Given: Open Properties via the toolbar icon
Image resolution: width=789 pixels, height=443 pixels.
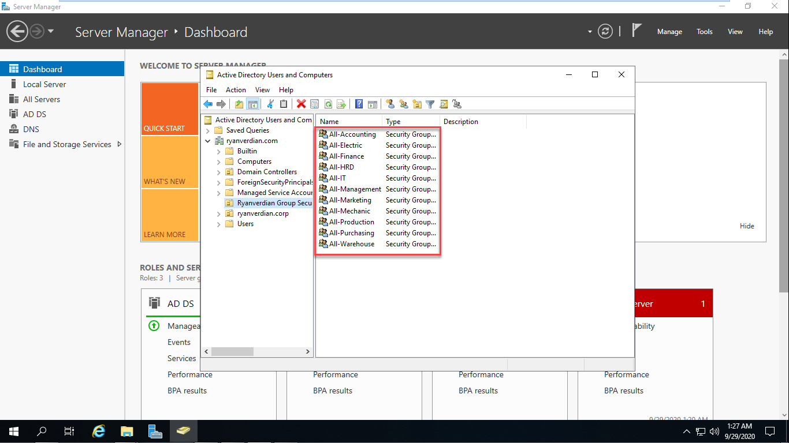Looking at the screenshot, I should [315, 104].
